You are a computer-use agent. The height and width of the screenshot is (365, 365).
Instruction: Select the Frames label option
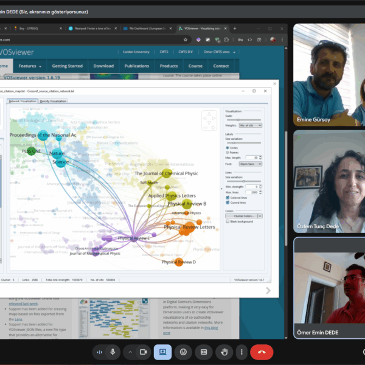[228, 152]
